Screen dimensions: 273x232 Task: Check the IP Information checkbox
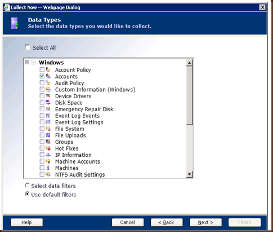pos(42,155)
